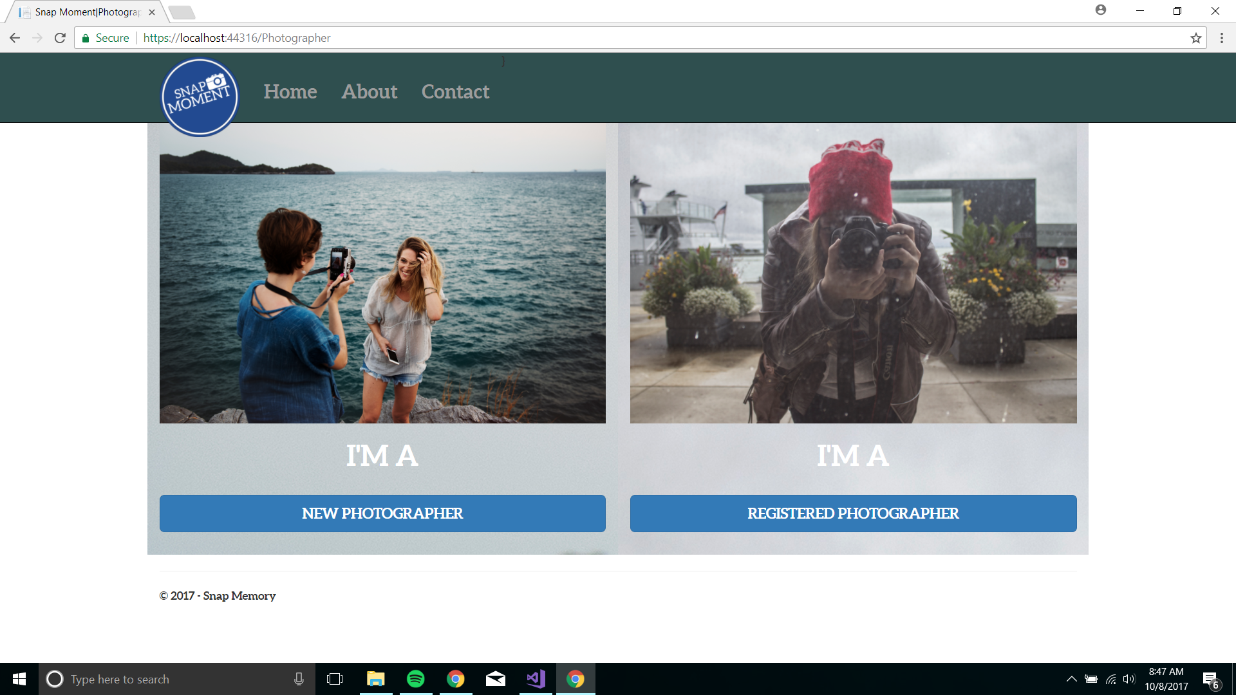Open the About navigation link
Screen dimensions: 1236x695
pos(369,92)
